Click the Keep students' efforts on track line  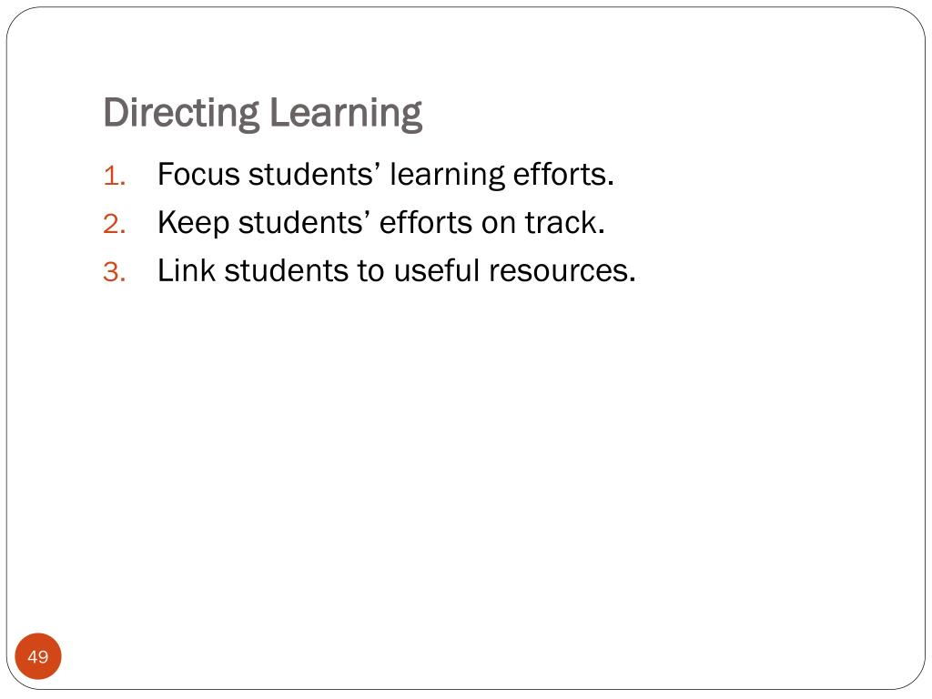click(381, 224)
